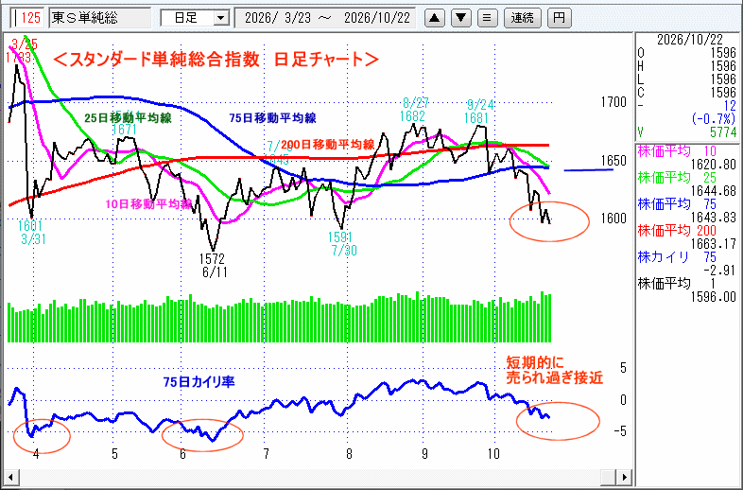Click the 株価平均 25 value 1644.68
The image size is (743, 490).
[x=714, y=191]
